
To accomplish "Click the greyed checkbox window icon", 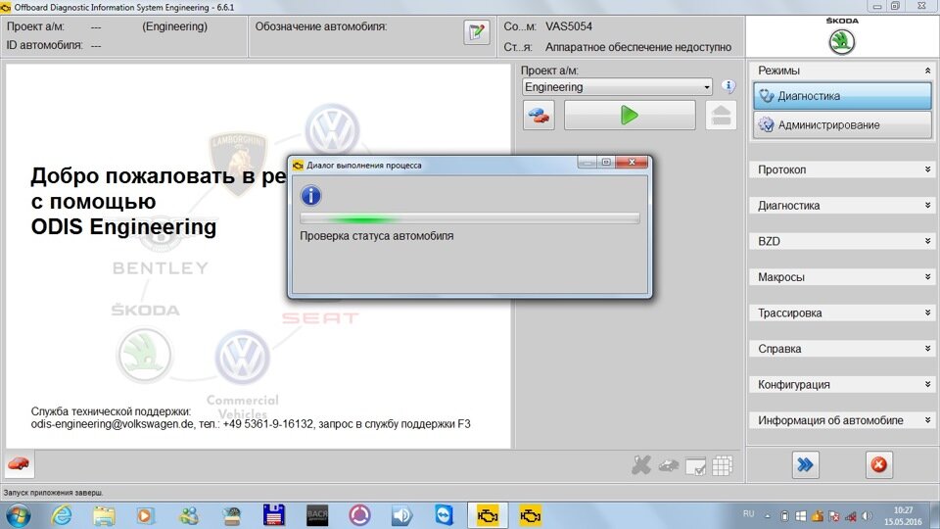I will [695, 466].
